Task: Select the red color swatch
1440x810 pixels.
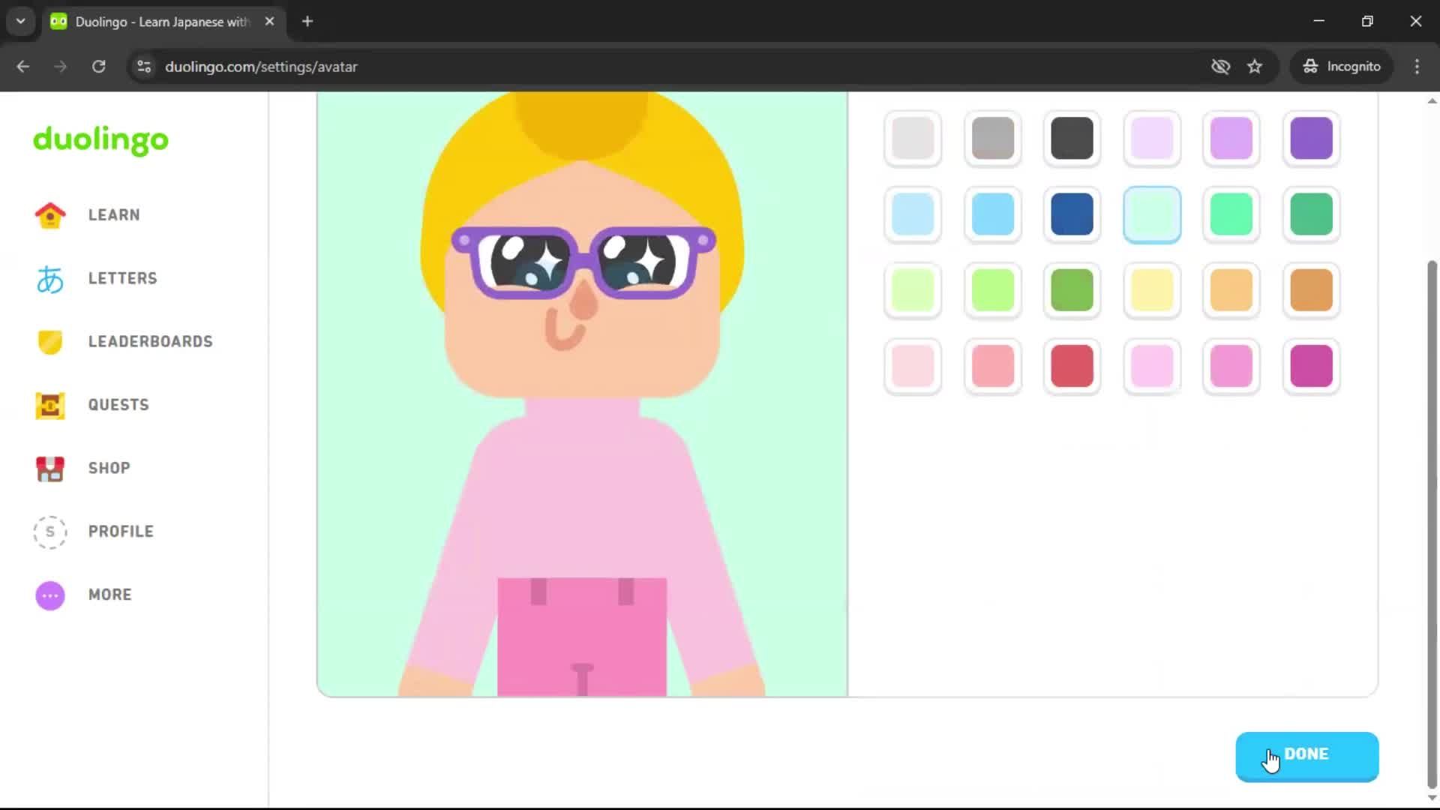Action: [1072, 367]
